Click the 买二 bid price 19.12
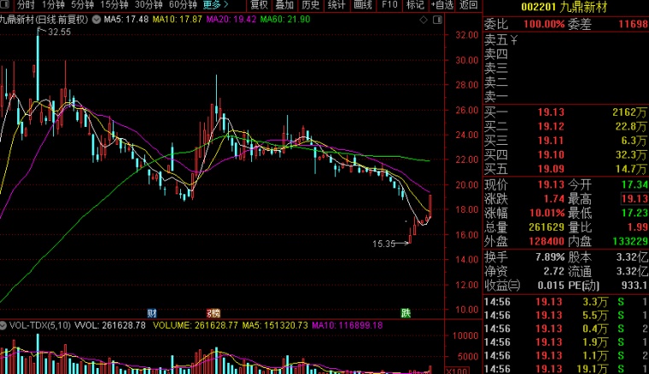Viewport: 649px width, 374px height. (x=551, y=126)
